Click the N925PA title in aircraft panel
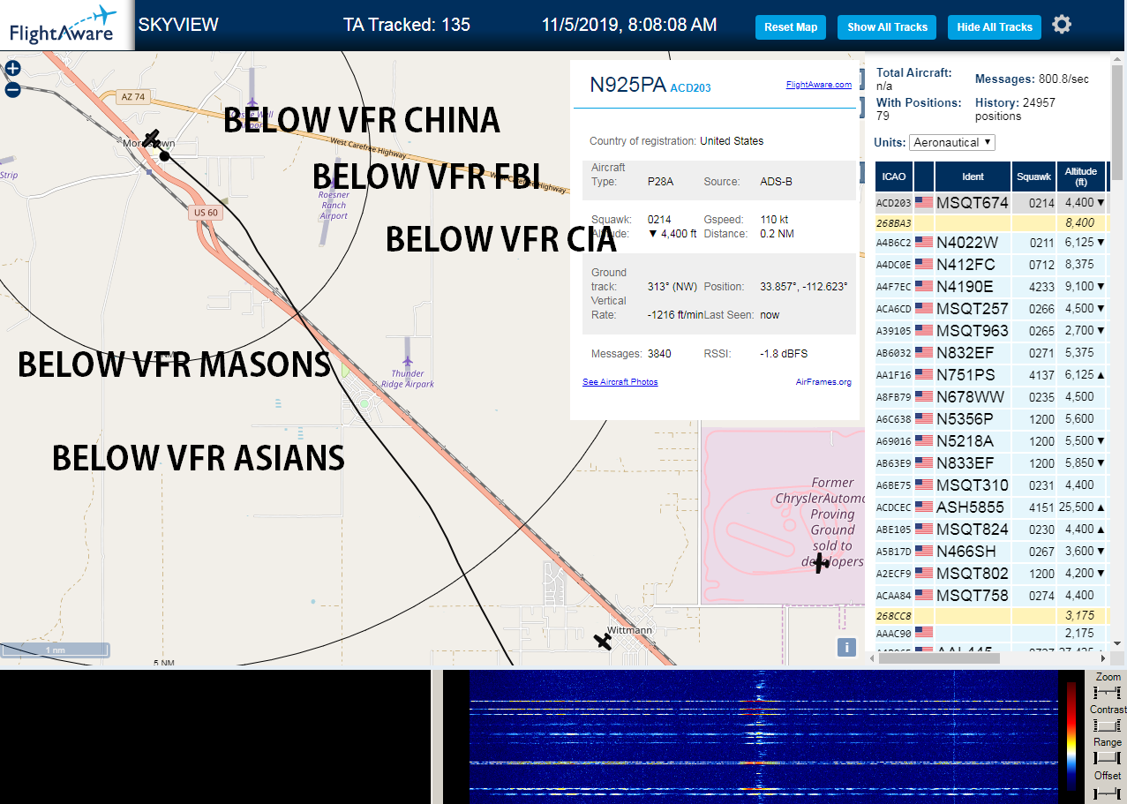The width and height of the screenshot is (1127, 804). point(628,85)
